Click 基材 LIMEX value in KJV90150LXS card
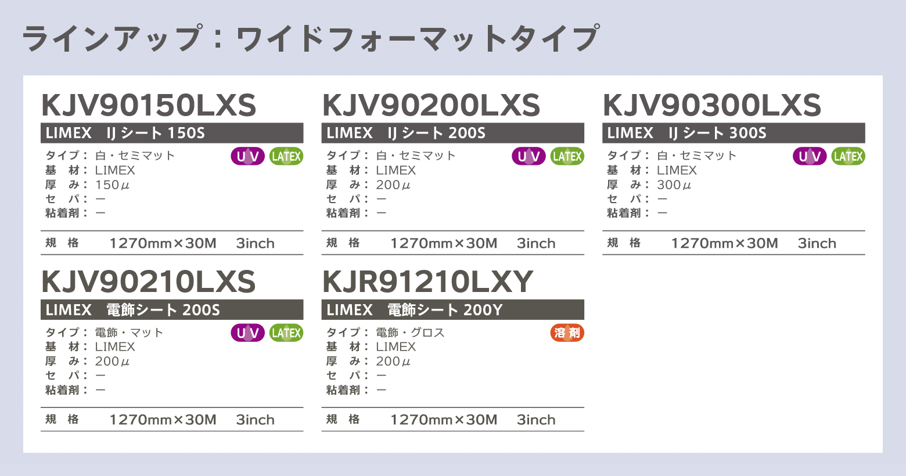The width and height of the screenshot is (906, 476). click(115, 171)
